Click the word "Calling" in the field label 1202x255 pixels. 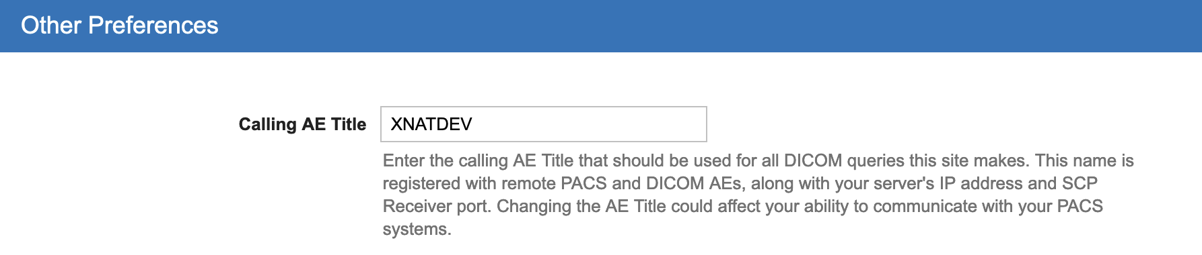(x=268, y=124)
